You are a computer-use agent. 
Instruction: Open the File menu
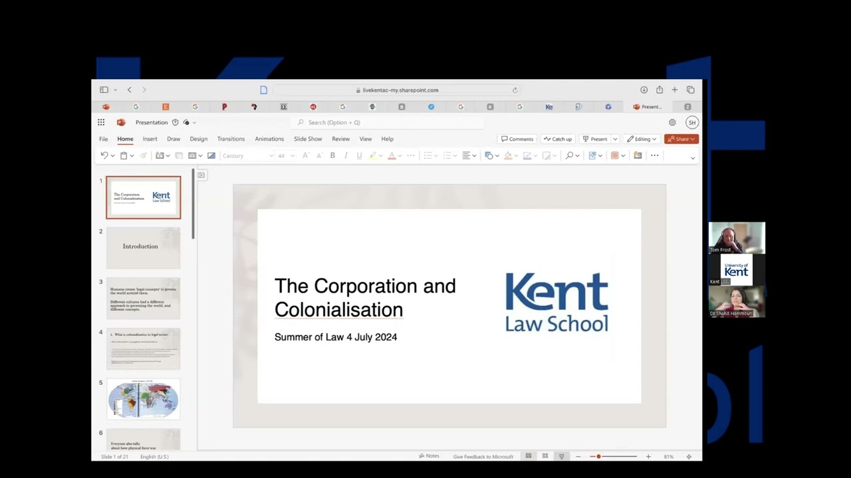coord(104,139)
